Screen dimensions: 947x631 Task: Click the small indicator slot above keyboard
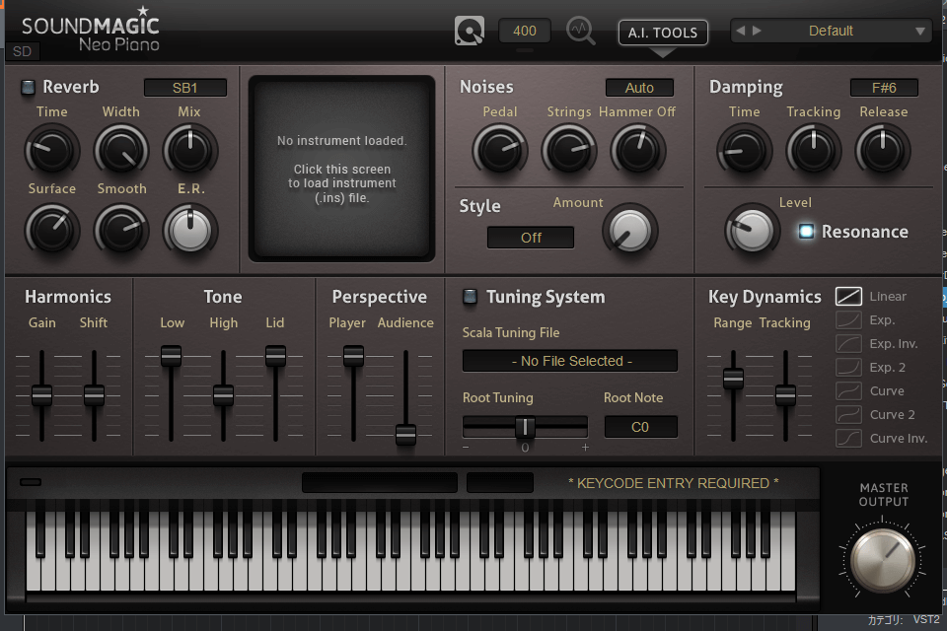click(31, 482)
